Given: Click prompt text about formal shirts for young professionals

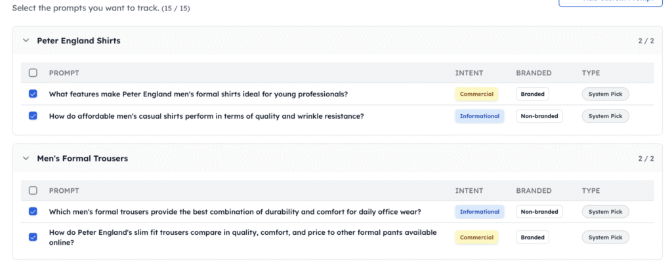Looking at the screenshot, I should pyautogui.click(x=198, y=94).
